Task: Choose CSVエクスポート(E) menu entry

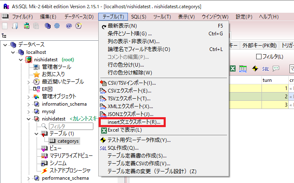Action: (164, 91)
